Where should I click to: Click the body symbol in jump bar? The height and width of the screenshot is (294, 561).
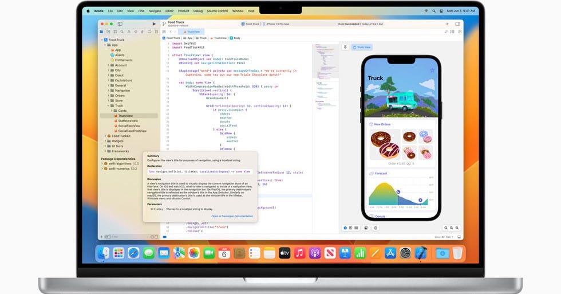235,38
